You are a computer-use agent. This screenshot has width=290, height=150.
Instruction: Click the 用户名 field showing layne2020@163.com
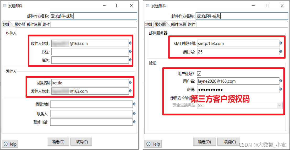238,81
